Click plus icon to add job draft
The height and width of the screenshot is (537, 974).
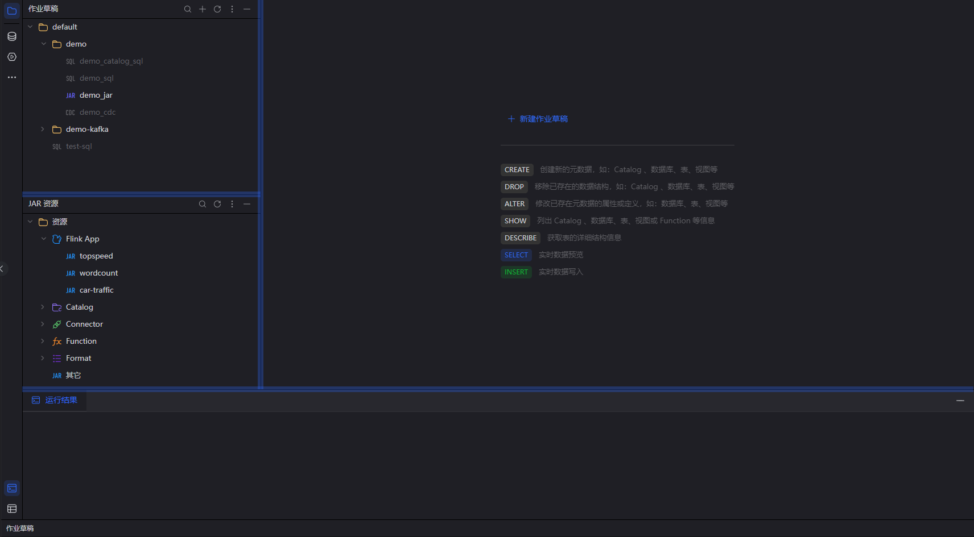point(202,9)
